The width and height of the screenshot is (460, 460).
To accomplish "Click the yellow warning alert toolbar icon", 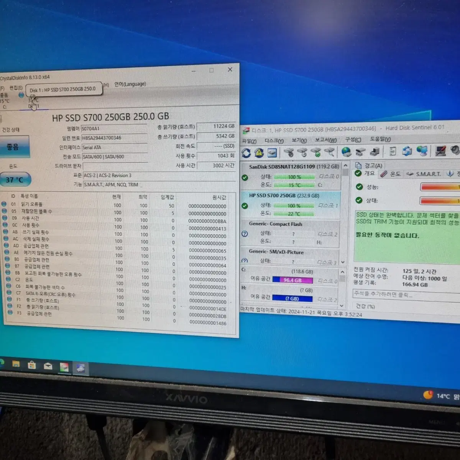I will click(259, 153).
